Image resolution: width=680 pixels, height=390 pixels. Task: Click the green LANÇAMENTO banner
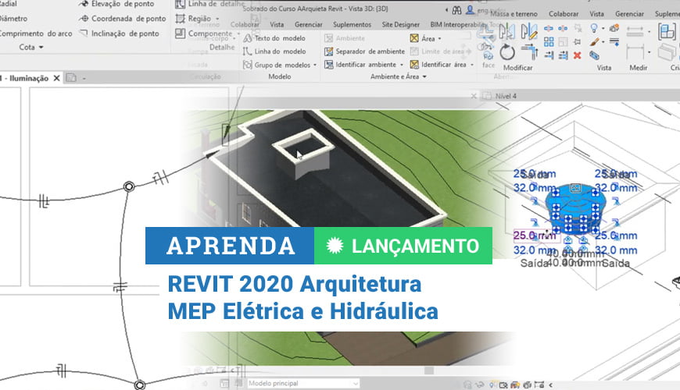pos(403,246)
